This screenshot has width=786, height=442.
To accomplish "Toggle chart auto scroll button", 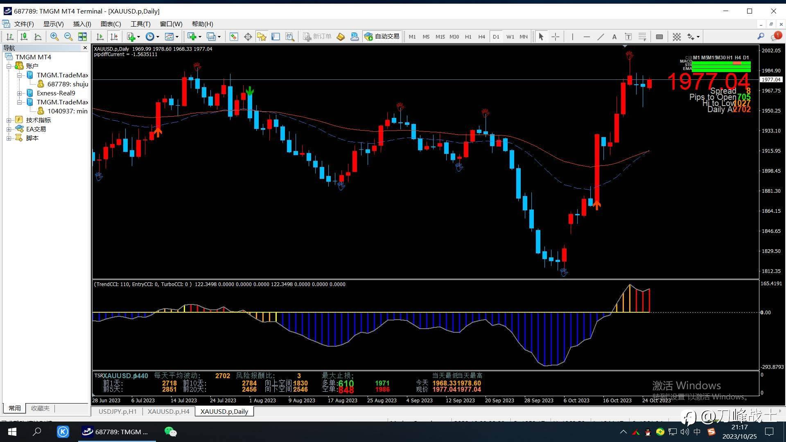I will pos(99,37).
